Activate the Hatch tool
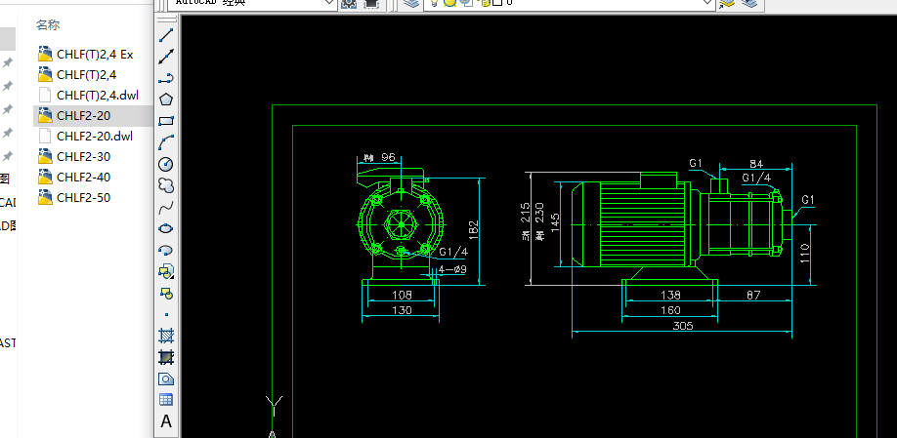 tap(166, 336)
